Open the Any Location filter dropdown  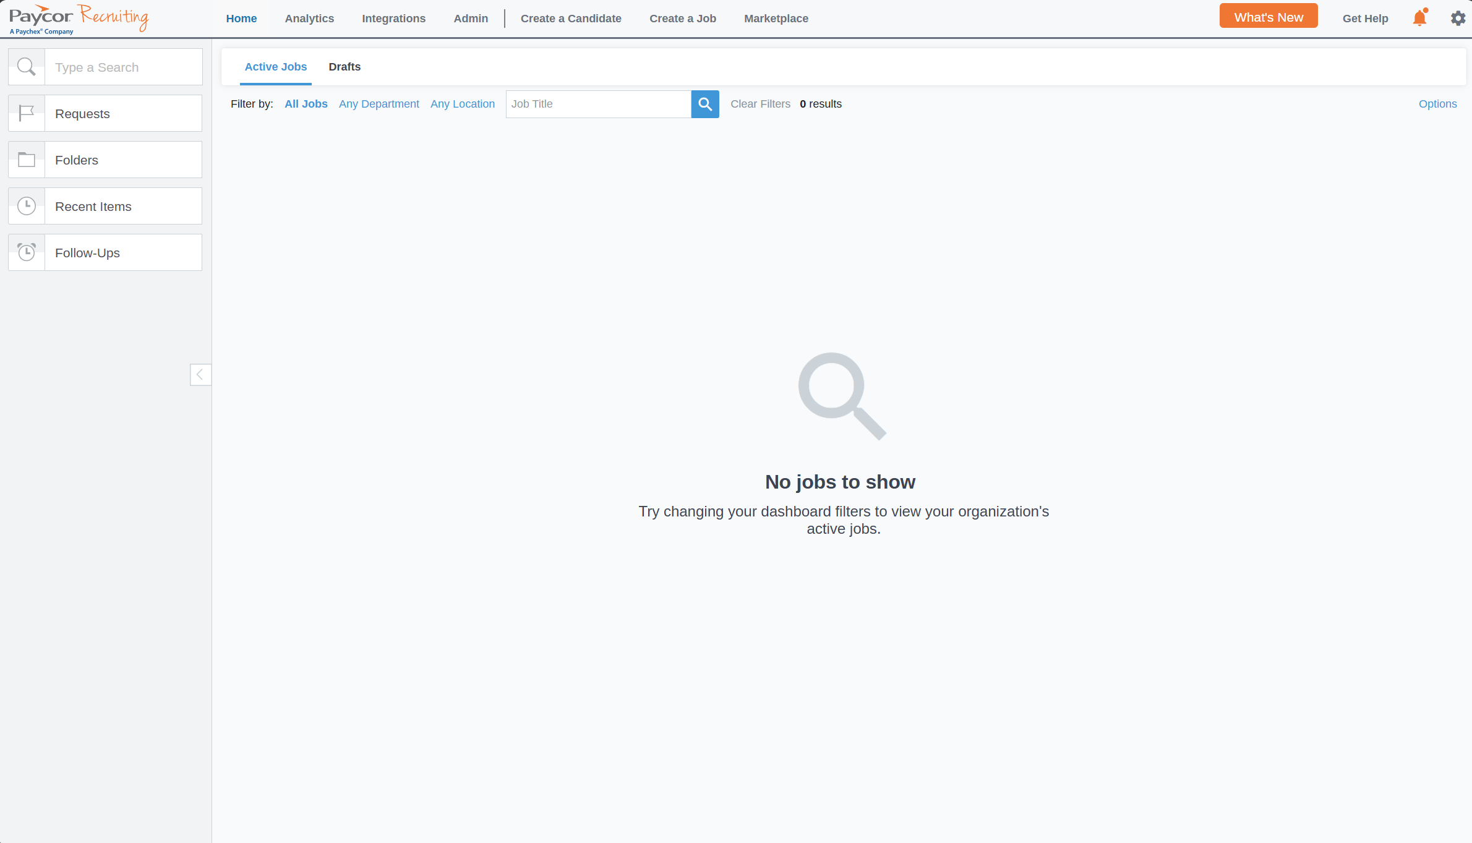click(x=462, y=104)
